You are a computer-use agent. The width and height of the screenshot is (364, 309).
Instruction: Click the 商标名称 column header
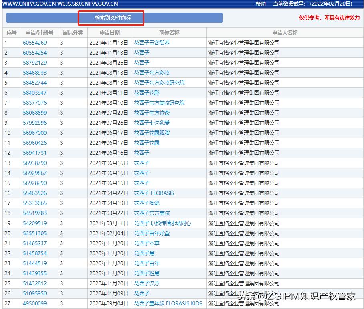coord(169,33)
